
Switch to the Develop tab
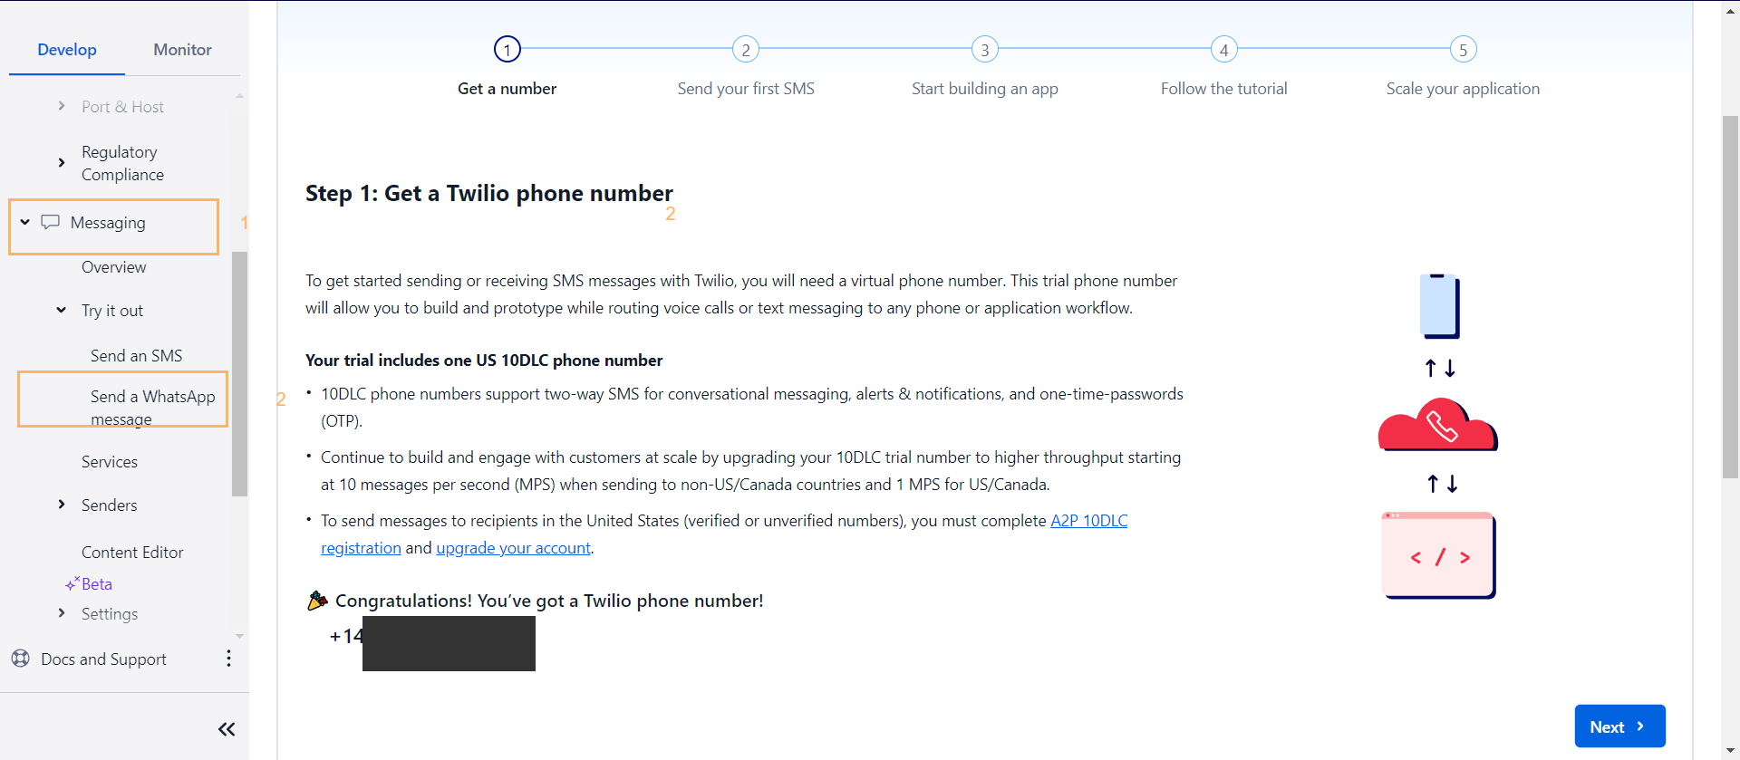(67, 50)
